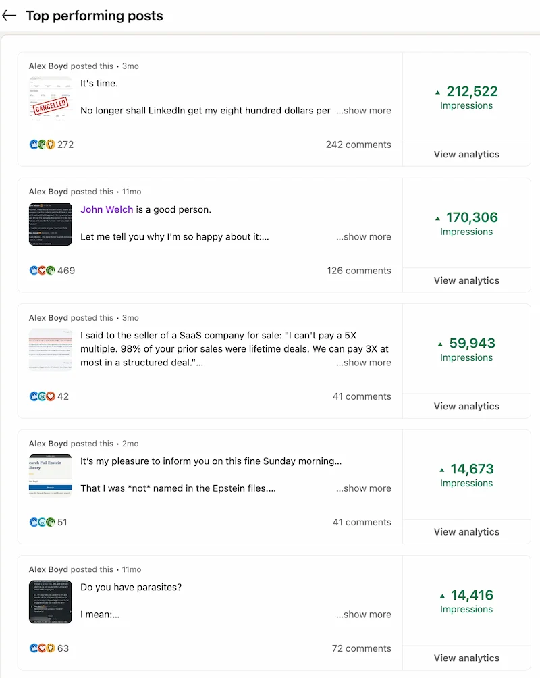
Task: Click the love reaction icon on the SaaS seller post
Action: (x=50, y=396)
